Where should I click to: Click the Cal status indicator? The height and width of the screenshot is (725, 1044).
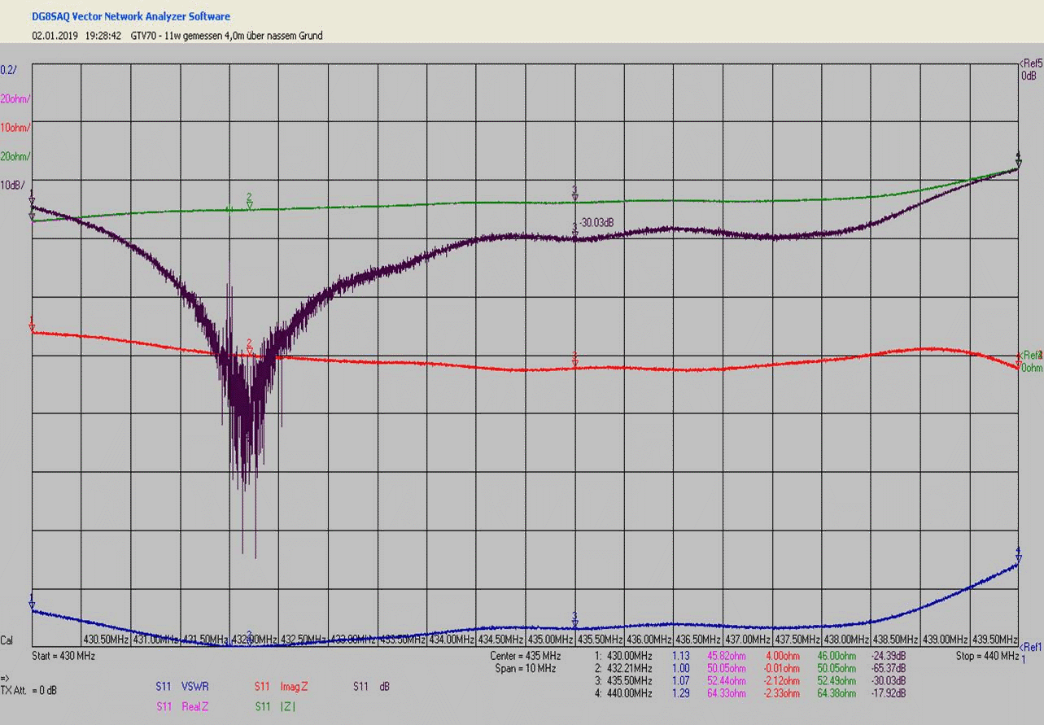[7, 640]
